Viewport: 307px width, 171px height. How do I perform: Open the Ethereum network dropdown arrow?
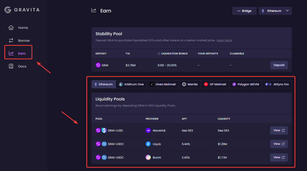coord(287,11)
